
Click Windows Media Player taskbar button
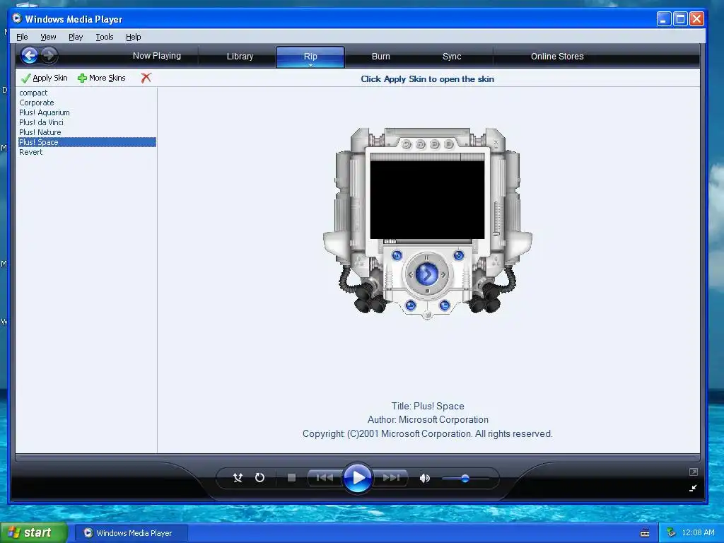132,533
